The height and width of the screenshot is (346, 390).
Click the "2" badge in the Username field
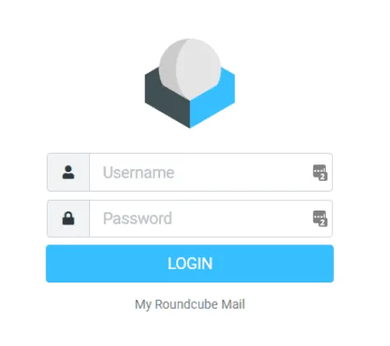pos(323,177)
